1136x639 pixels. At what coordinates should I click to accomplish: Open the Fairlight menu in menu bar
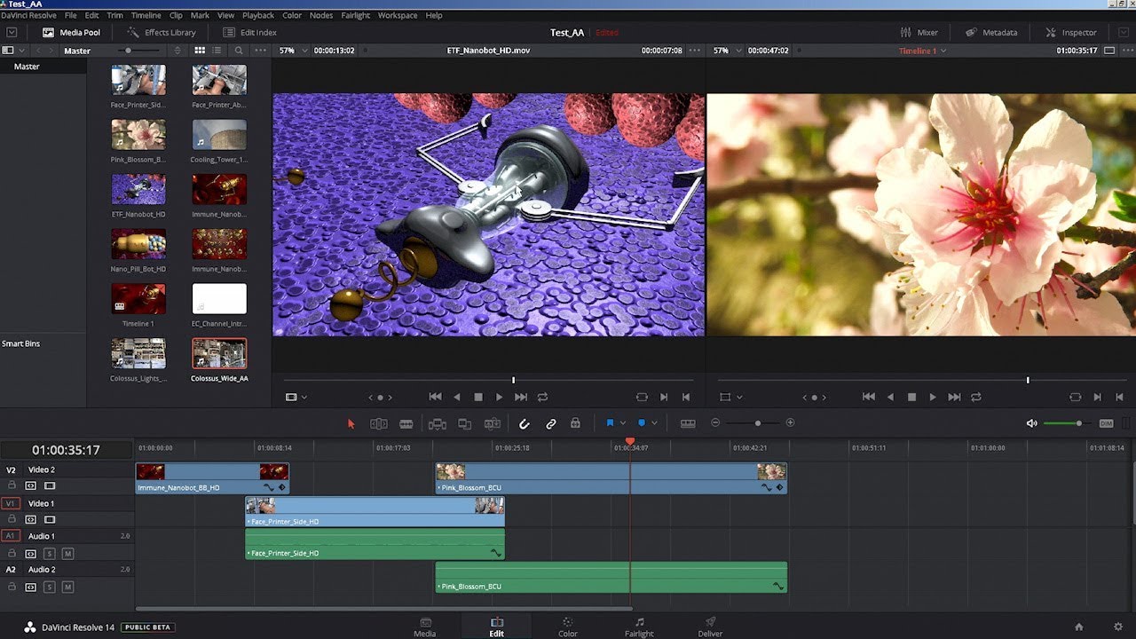click(355, 15)
